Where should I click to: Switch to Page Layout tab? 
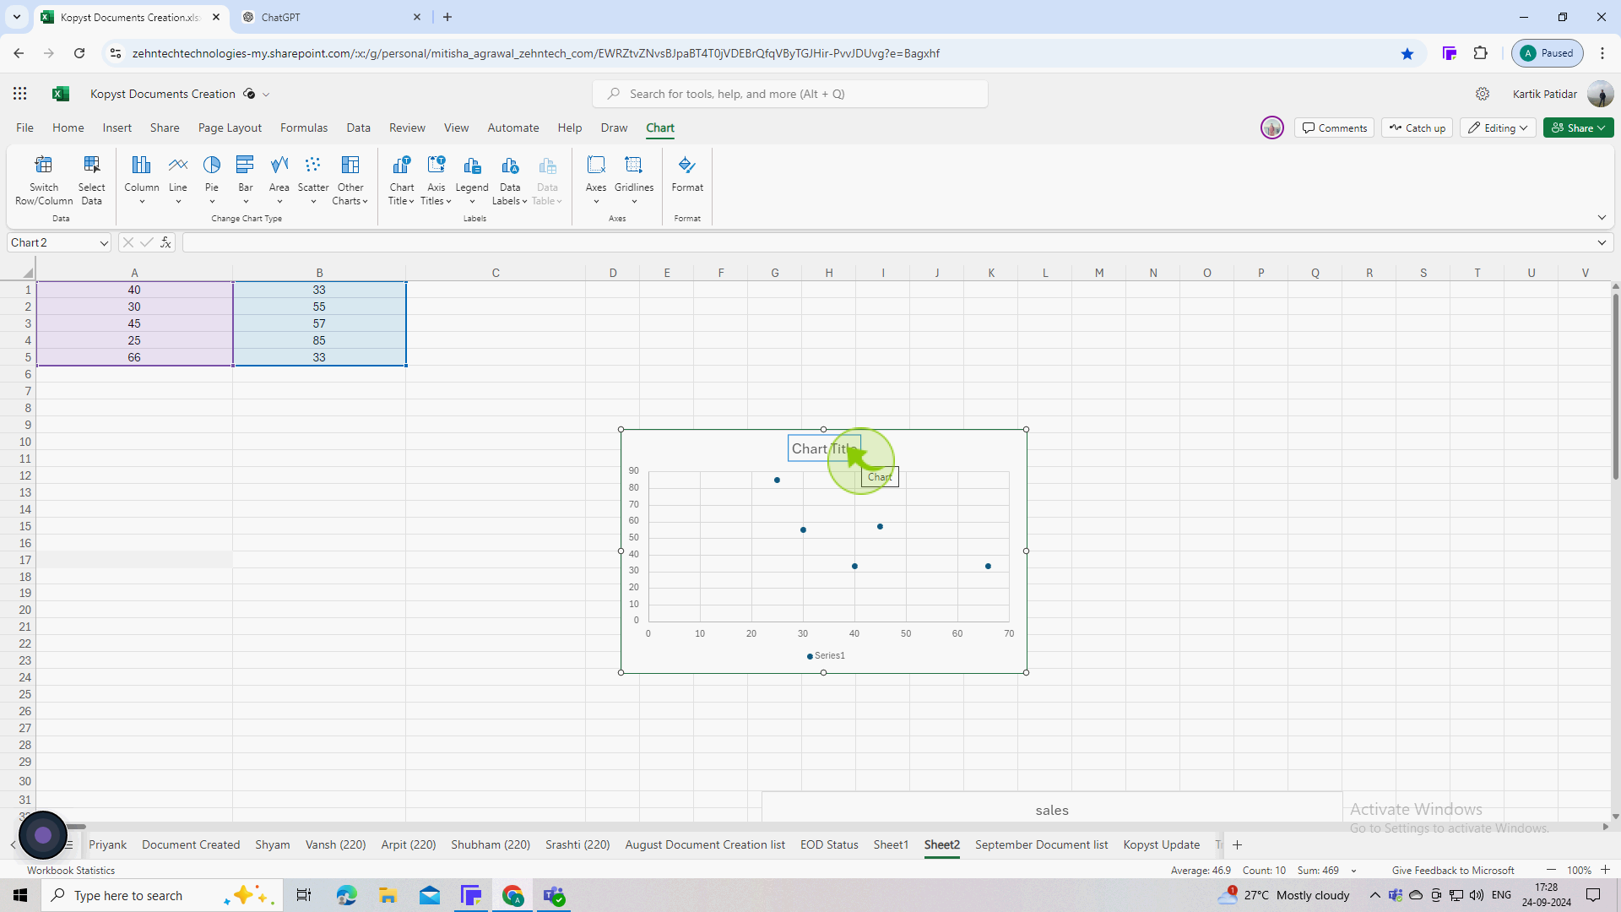pos(230,128)
